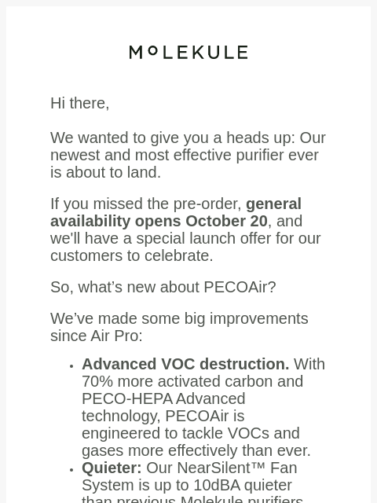Click the text 'newest and most effective purifier ever'

pos(185,156)
